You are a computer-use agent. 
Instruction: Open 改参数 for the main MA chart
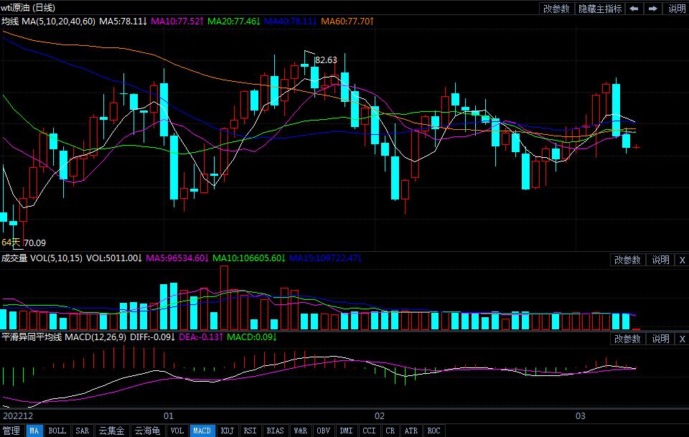click(x=556, y=9)
